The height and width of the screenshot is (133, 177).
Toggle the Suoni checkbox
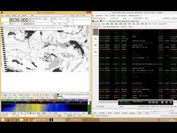(169, 110)
